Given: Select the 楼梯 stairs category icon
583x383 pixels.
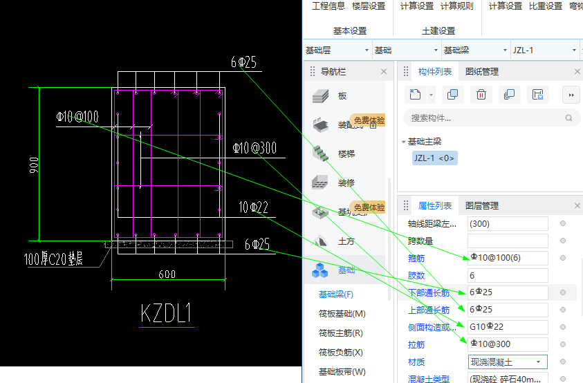Looking at the screenshot, I should (x=320, y=153).
